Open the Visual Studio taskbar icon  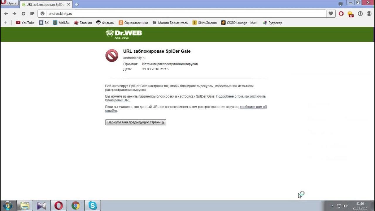click(x=42, y=206)
